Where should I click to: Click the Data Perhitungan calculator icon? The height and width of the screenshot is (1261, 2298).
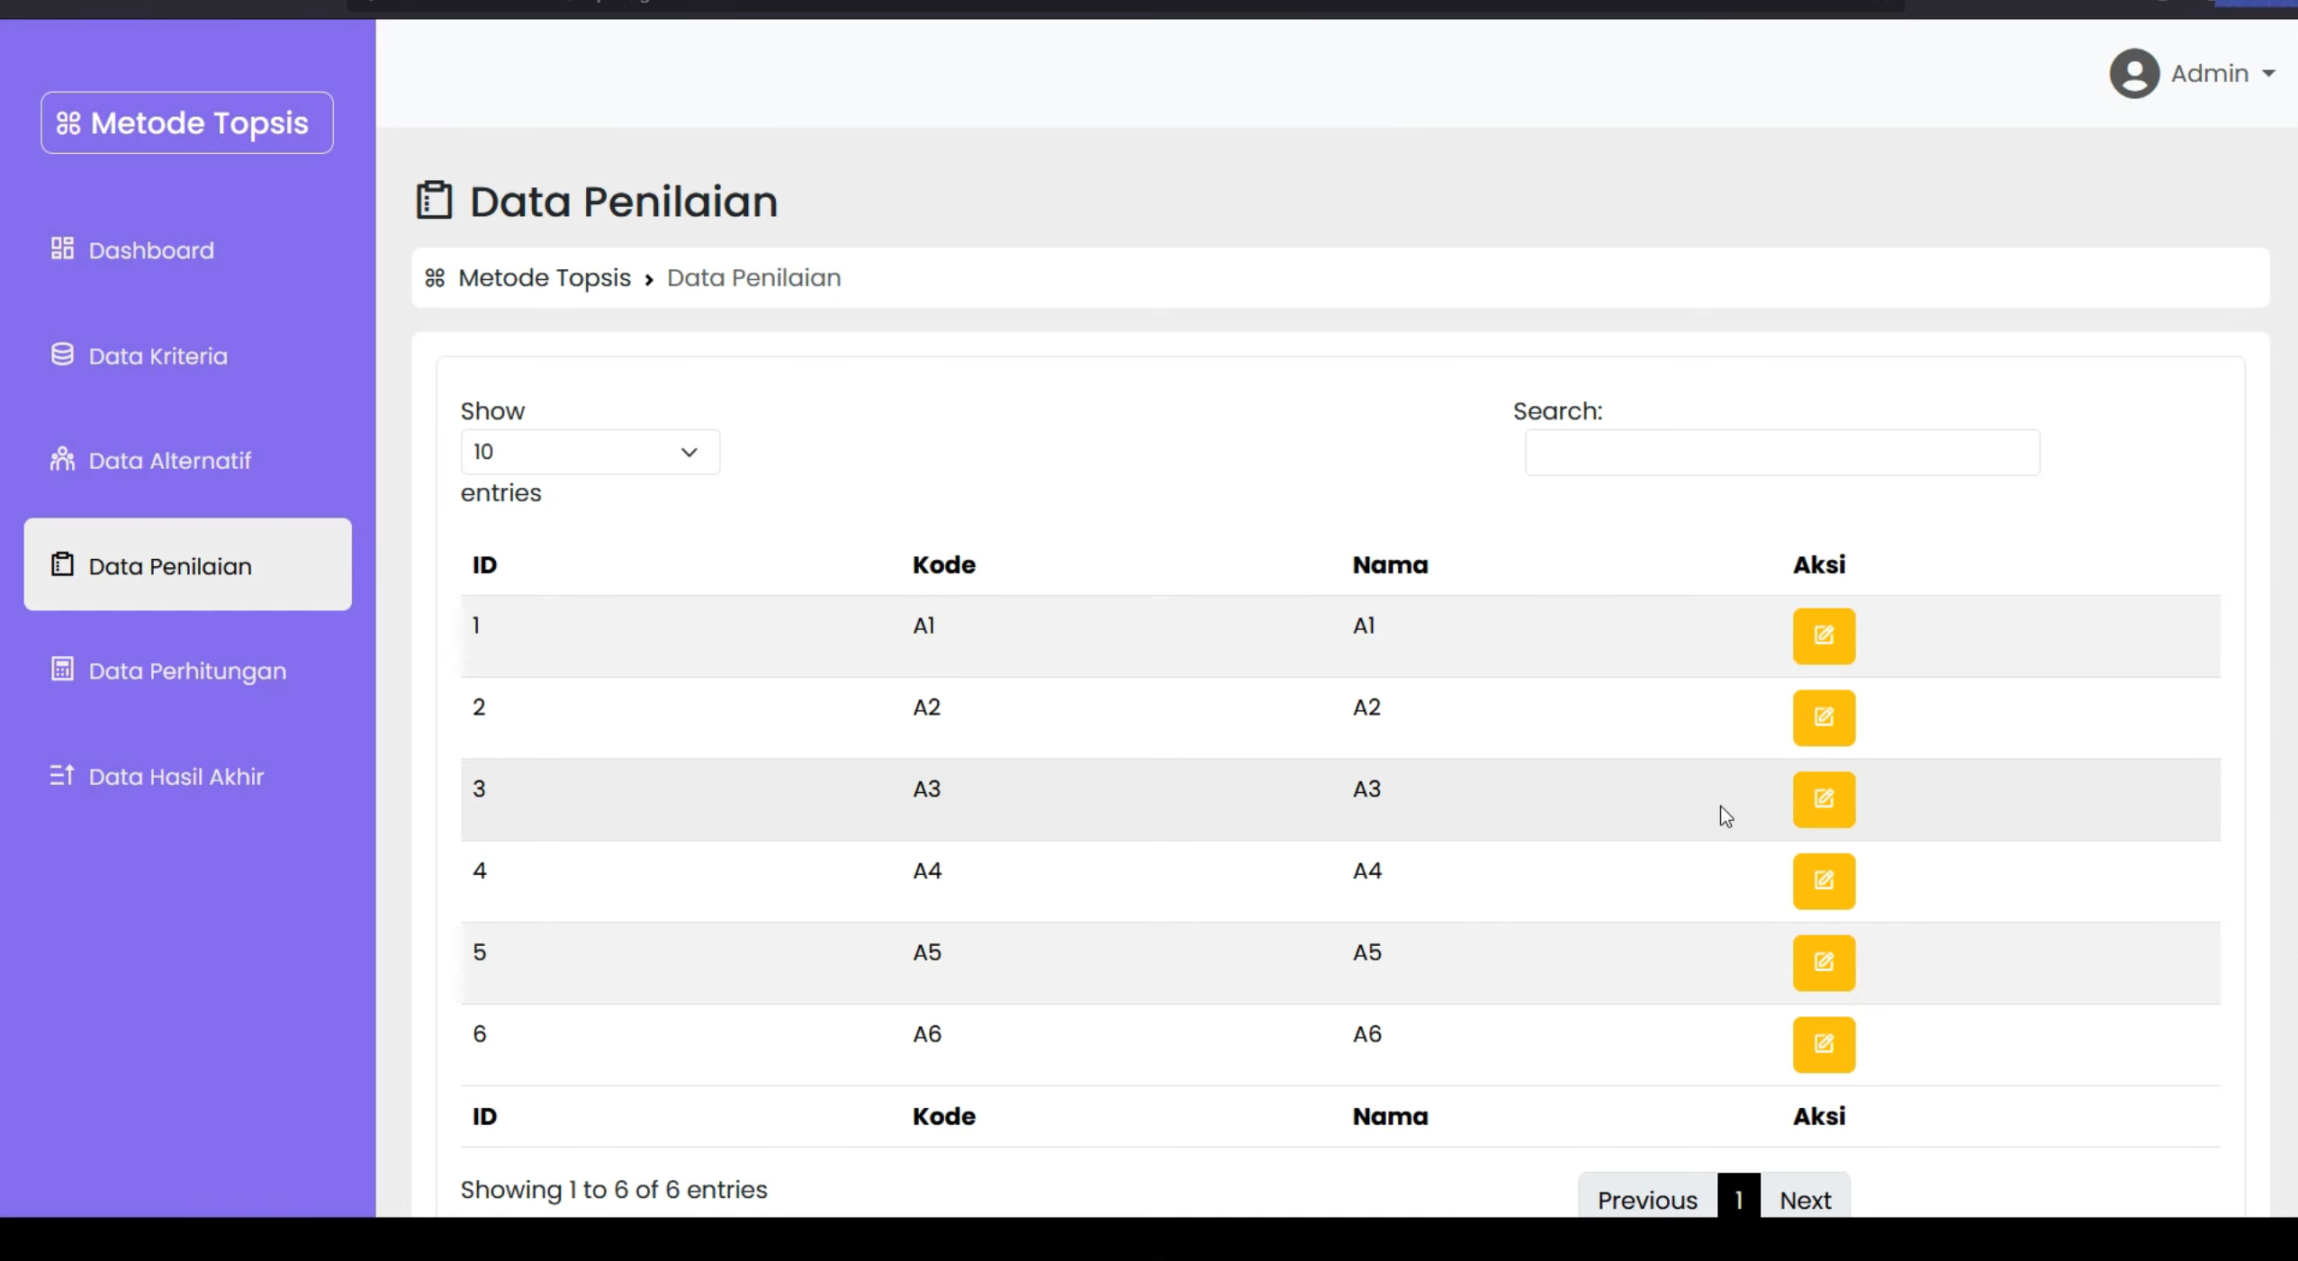[62, 670]
